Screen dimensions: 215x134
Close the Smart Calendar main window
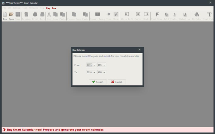[x=210, y=3]
